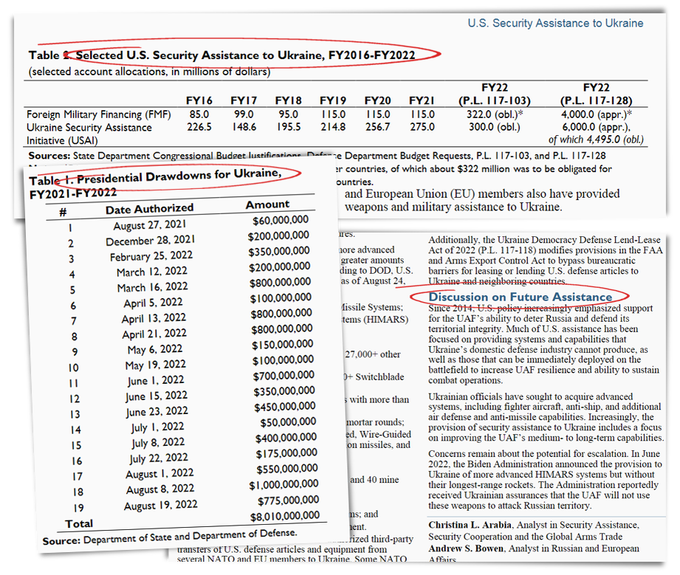Image resolution: width=680 pixels, height=575 pixels.
Task: Click the '(P.L. 117-128)' column header
Action: 596,101
